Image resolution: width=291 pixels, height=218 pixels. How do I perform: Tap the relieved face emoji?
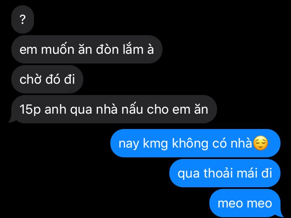pos(261,143)
